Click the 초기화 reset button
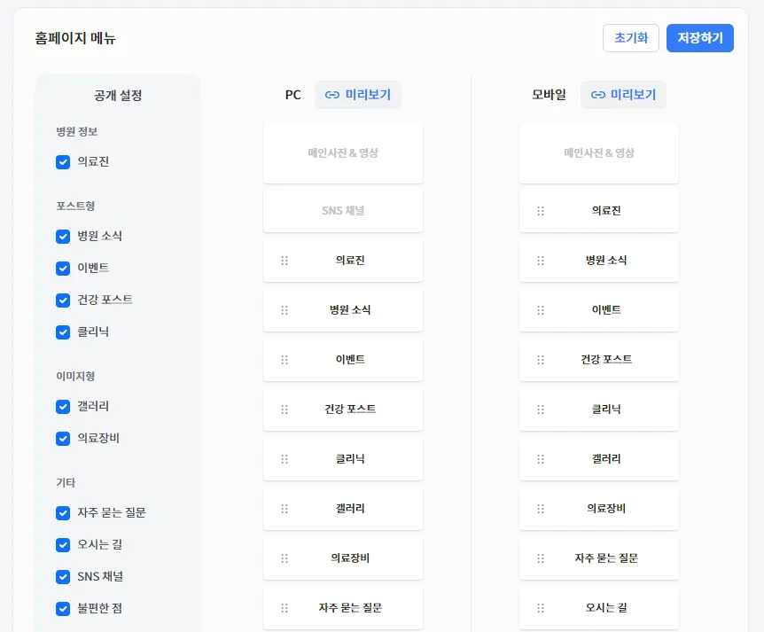This screenshot has width=764, height=632. (x=631, y=38)
